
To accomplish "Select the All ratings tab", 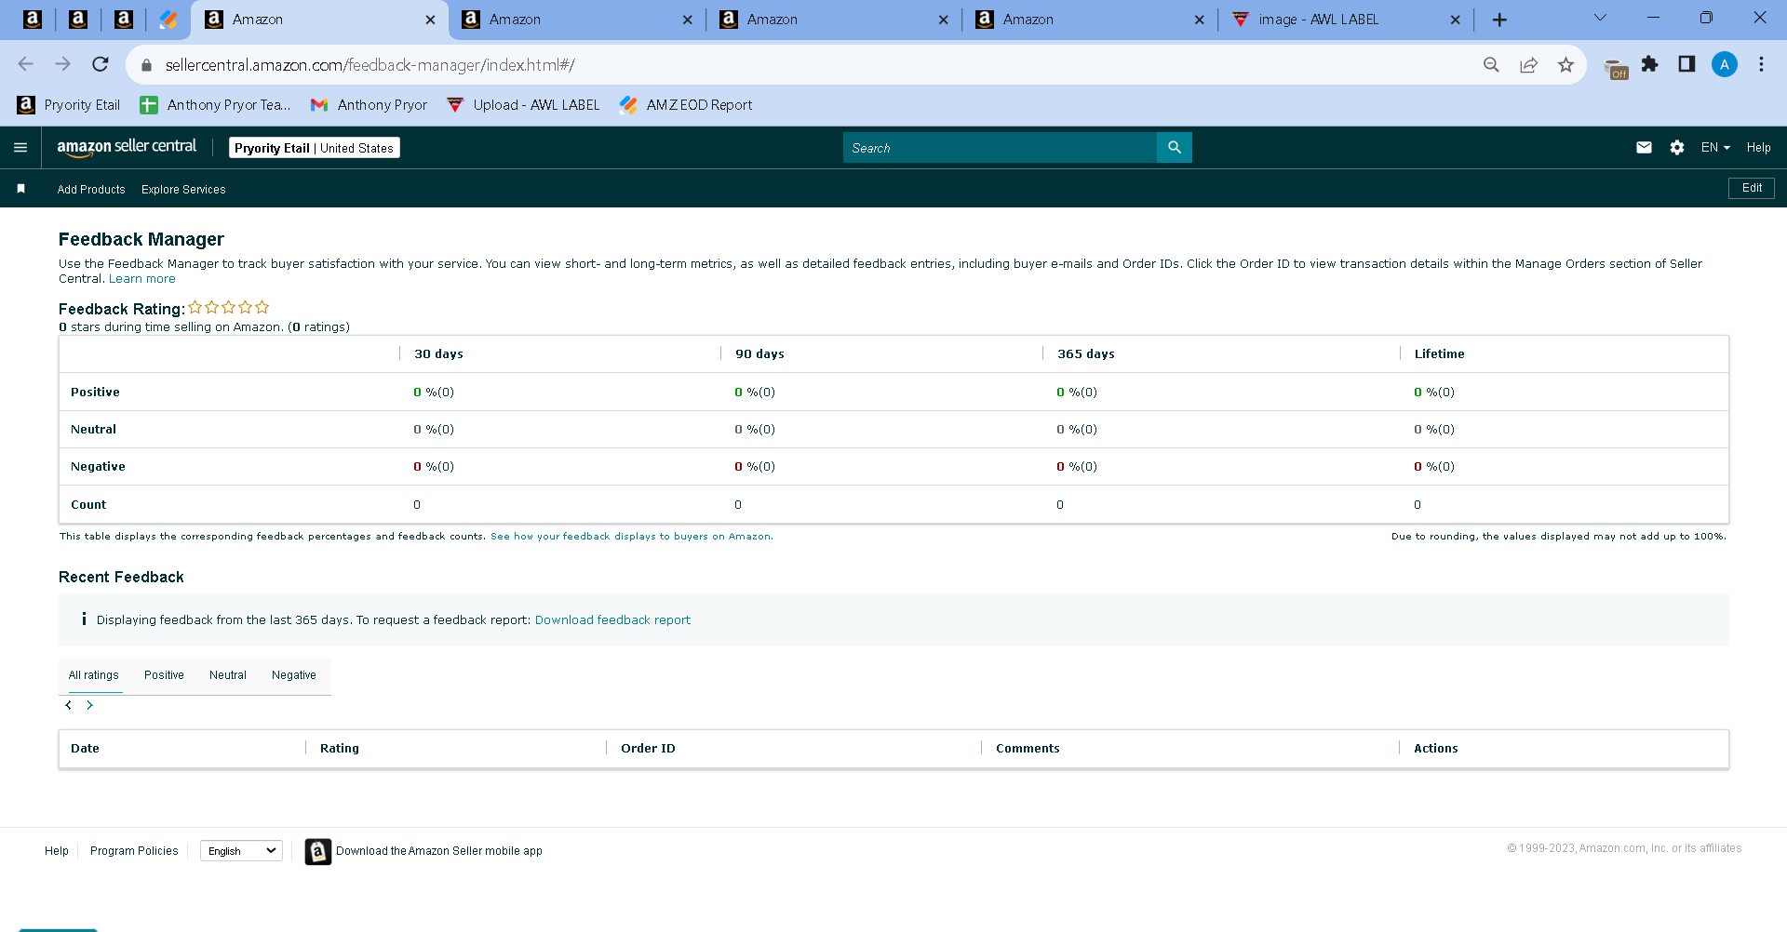I will (94, 675).
